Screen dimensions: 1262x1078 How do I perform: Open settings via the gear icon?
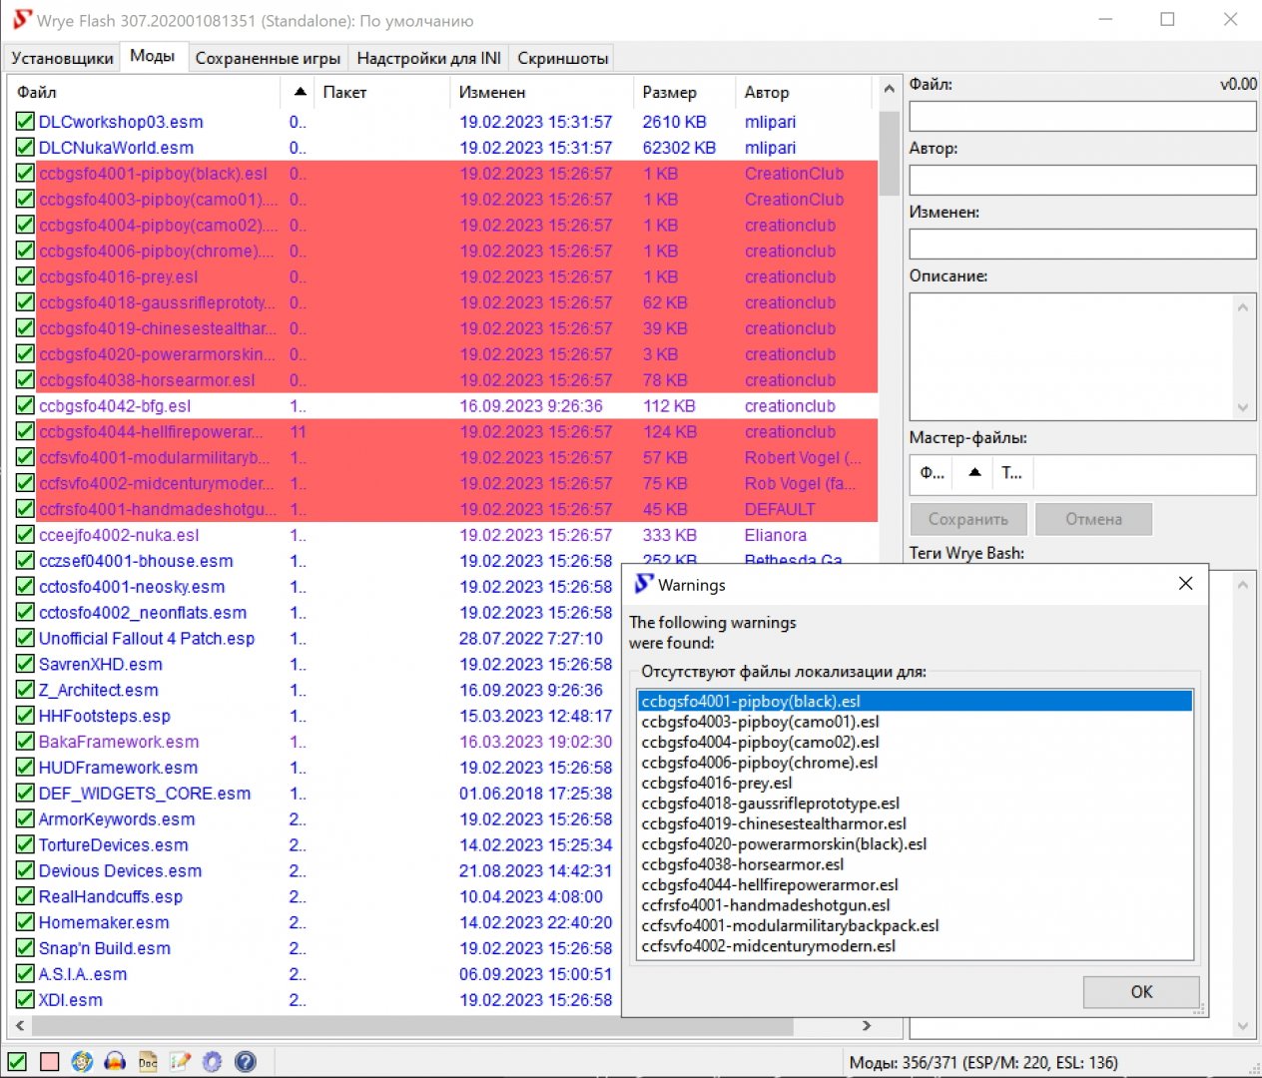212,1062
